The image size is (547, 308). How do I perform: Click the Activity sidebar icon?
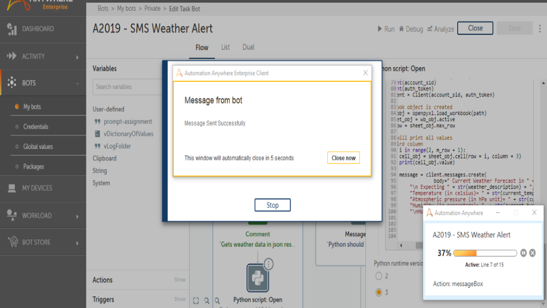coord(12,56)
